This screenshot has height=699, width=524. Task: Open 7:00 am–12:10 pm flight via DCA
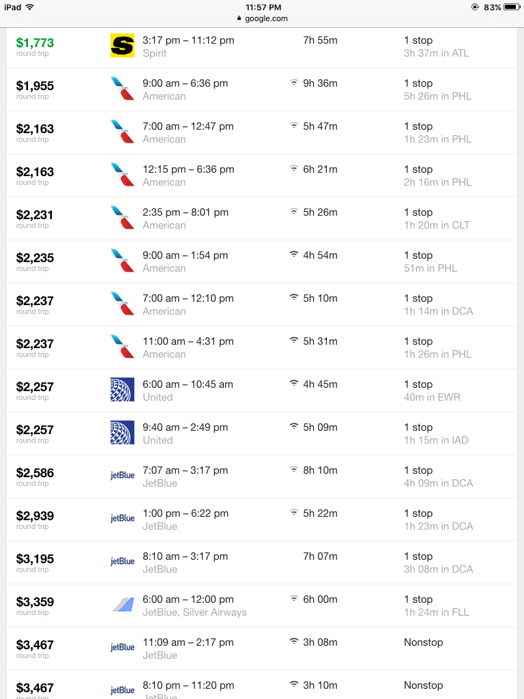point(262,304)
